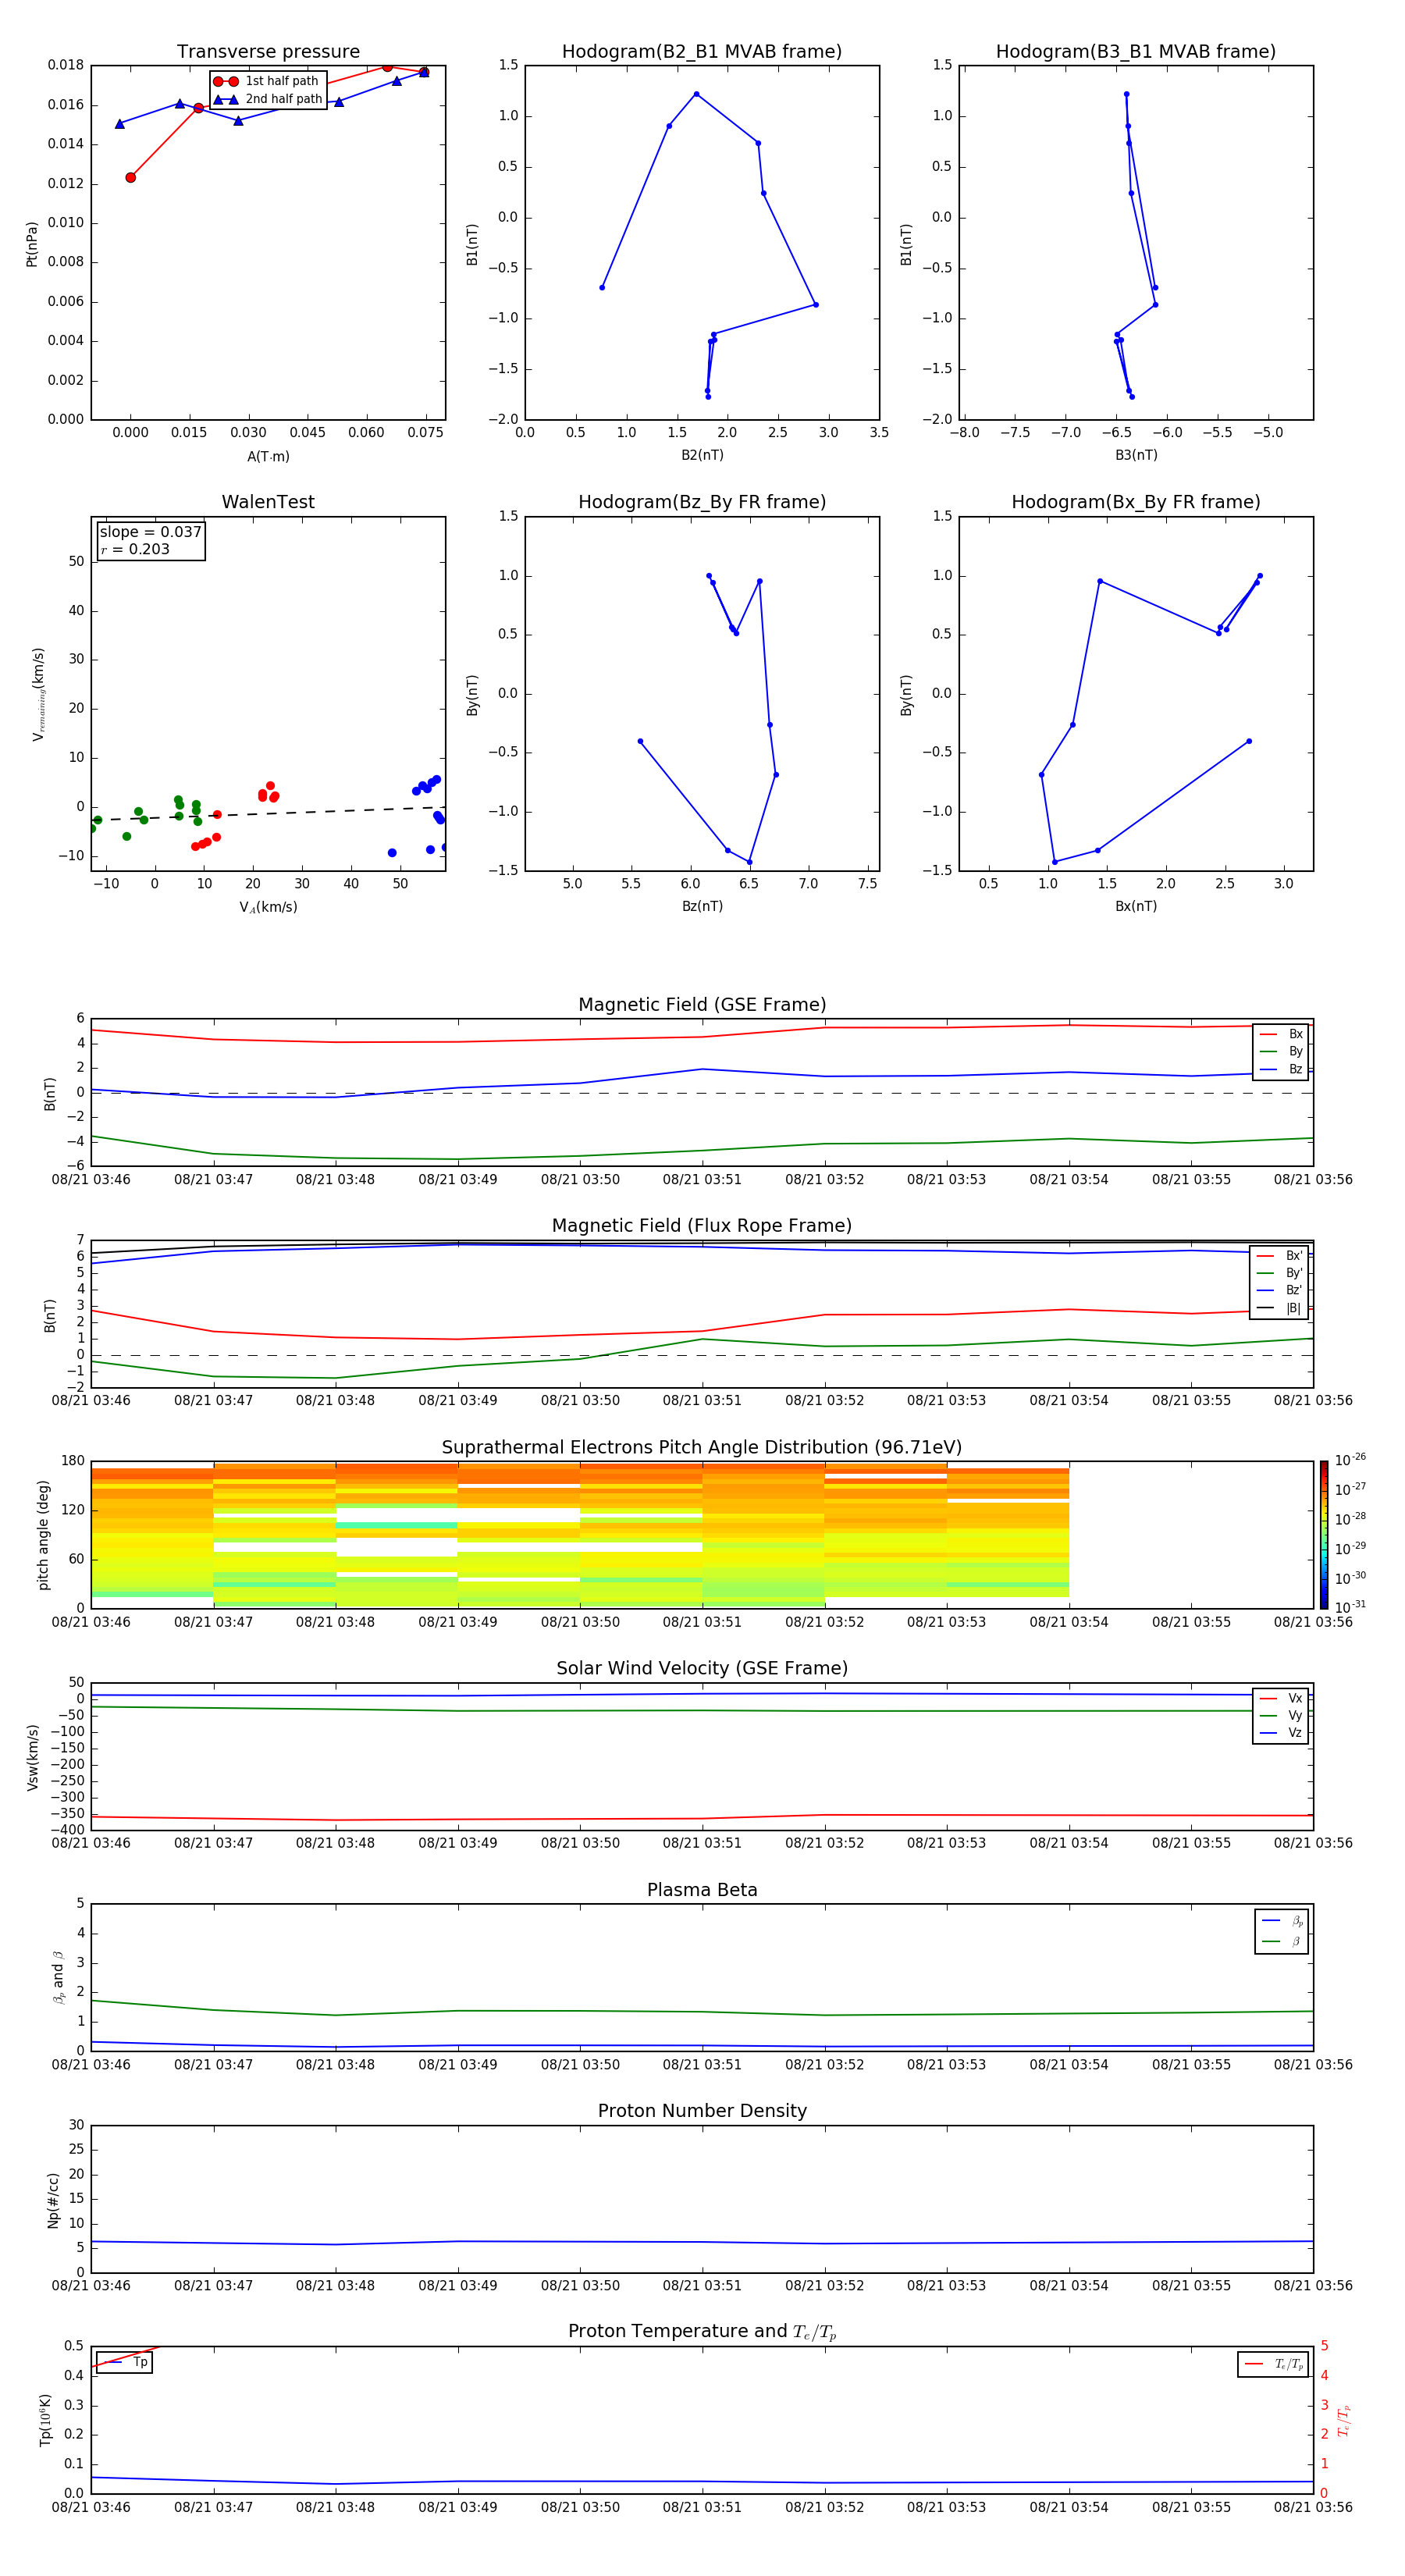The image size is (1405, 2576).
Task: Click the "Transverse pressure" plot title
Action: tap(268, 52)
